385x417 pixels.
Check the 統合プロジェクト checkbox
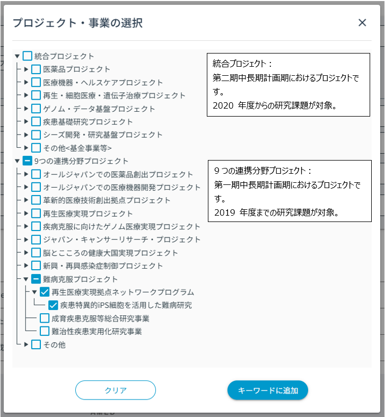point(28,56)
